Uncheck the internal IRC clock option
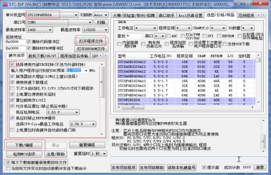Screen dimensions: 271x175 click(12, 64)
